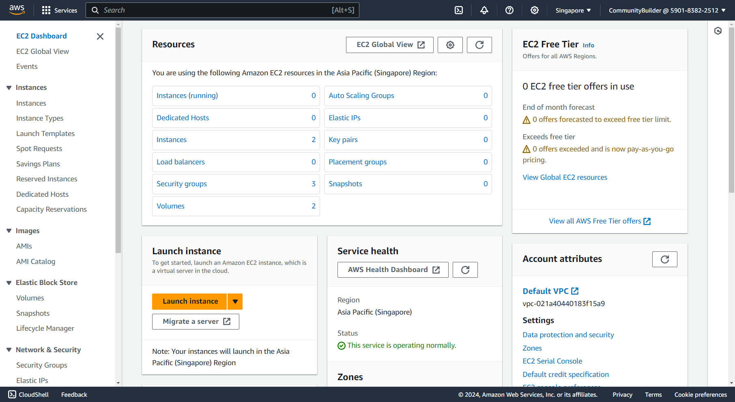Refresh the Service health panel
The image size is (735, 402).
pos(465,270)
